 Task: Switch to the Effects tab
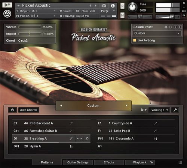[109, 162]
